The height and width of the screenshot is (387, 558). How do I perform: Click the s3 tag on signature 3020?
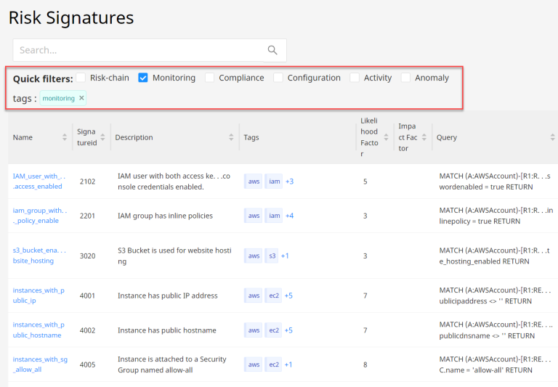272,256
